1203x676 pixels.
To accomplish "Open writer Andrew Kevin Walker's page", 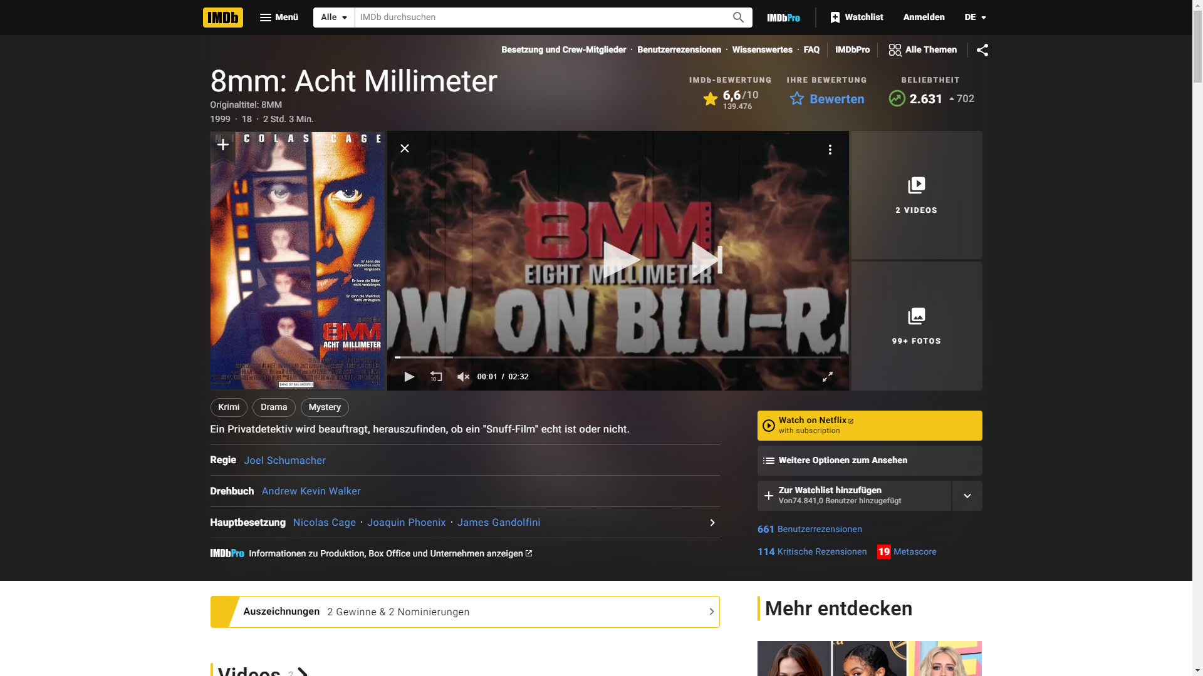I will (x=311, y=491).
